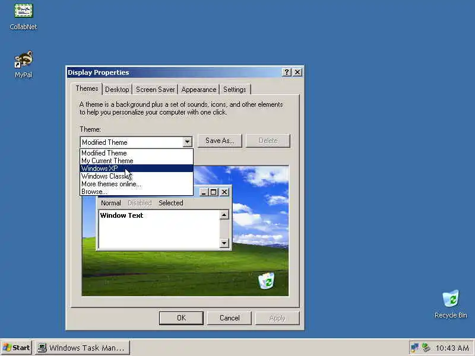Click the Window Text sample area
This screenshot has height=356, width=475.
click(x=159, y=229)
